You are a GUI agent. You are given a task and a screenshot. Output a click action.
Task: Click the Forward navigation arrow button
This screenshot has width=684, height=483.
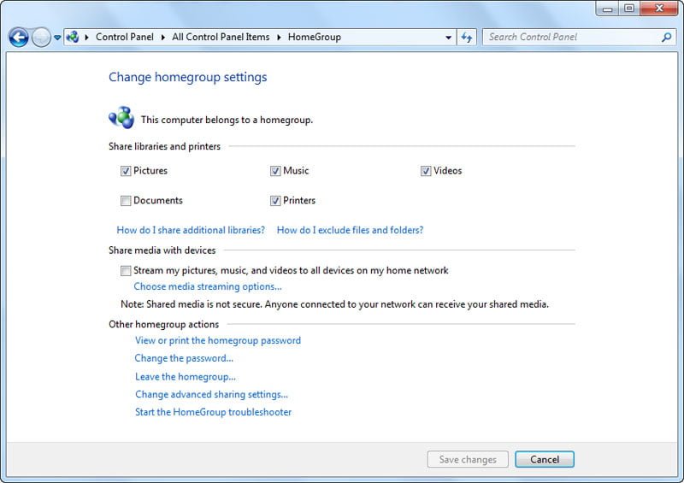pos(41,38)
